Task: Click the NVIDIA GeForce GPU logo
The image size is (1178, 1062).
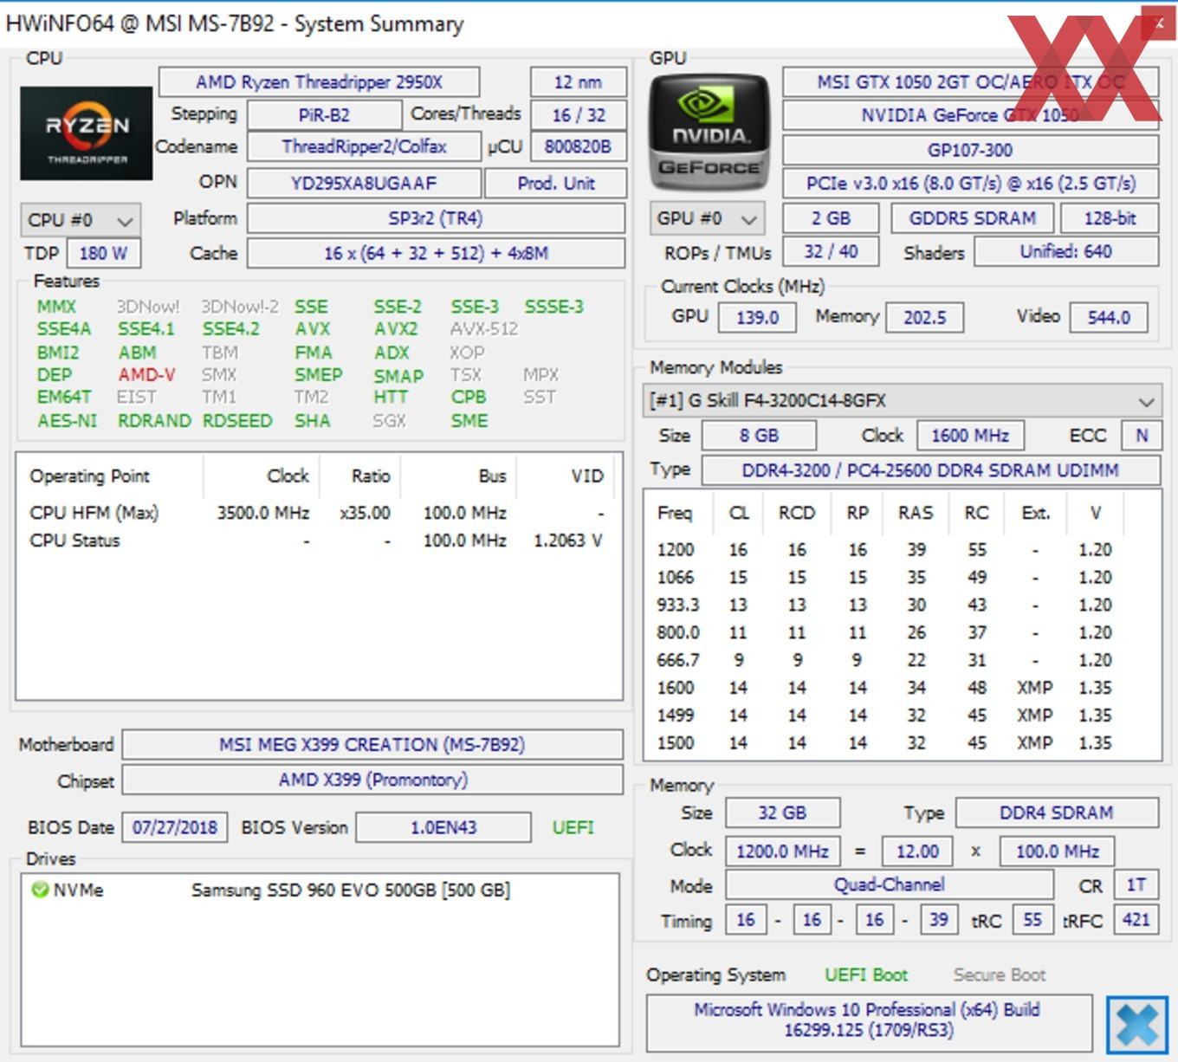Action: [709, 133]
